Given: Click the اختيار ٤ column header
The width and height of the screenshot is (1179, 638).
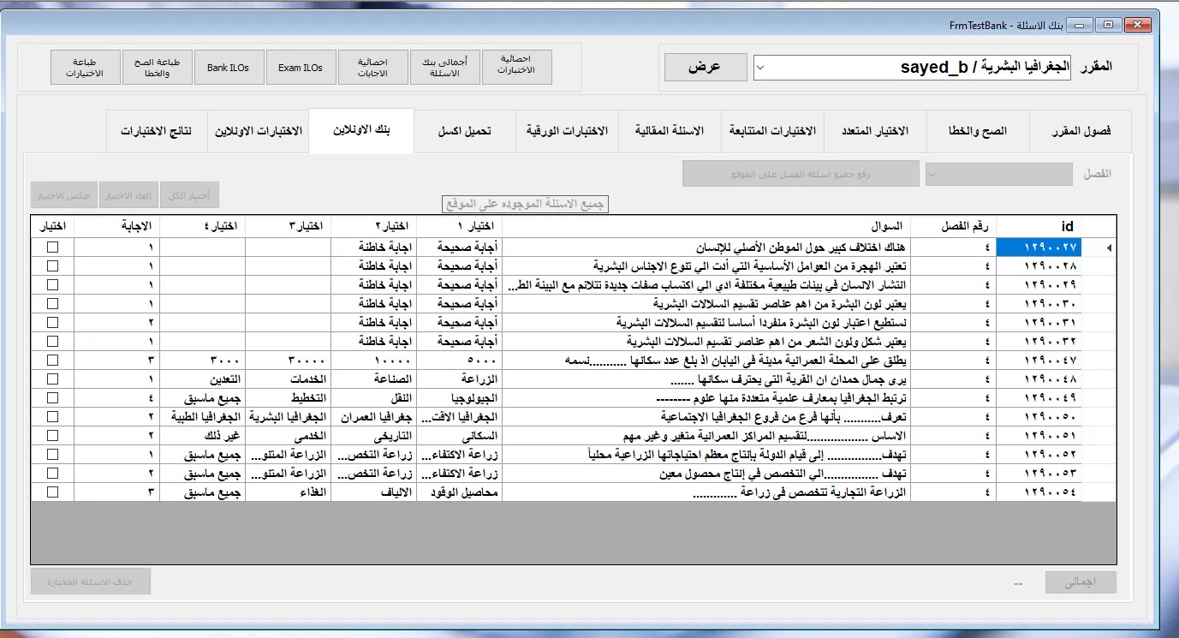Looking at the screenshot, I should tap(203, 226).
